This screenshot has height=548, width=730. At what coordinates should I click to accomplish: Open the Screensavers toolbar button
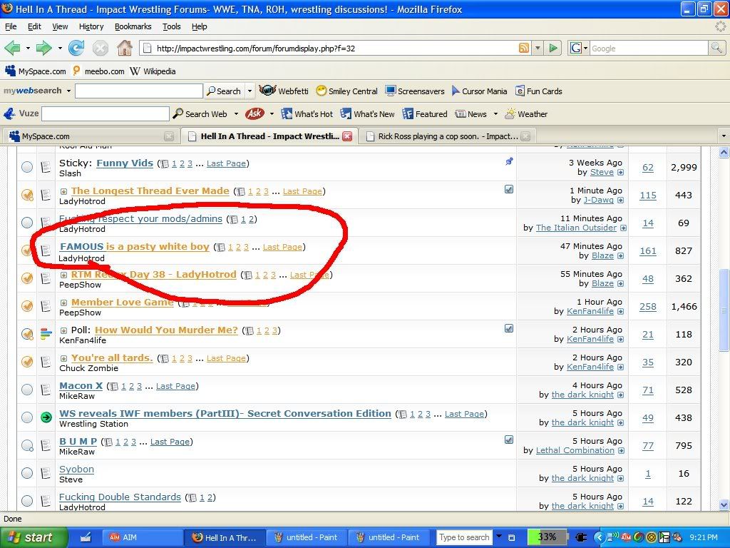pos(415,91)
